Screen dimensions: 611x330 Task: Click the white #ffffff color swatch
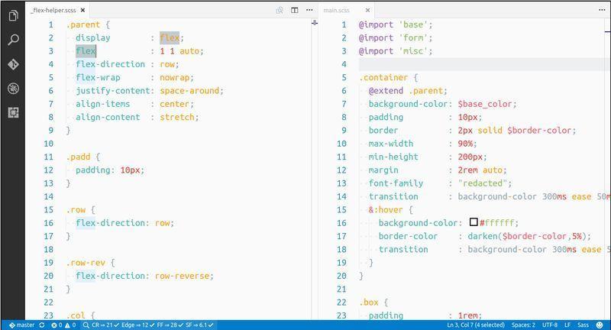(x=474, y=222)
